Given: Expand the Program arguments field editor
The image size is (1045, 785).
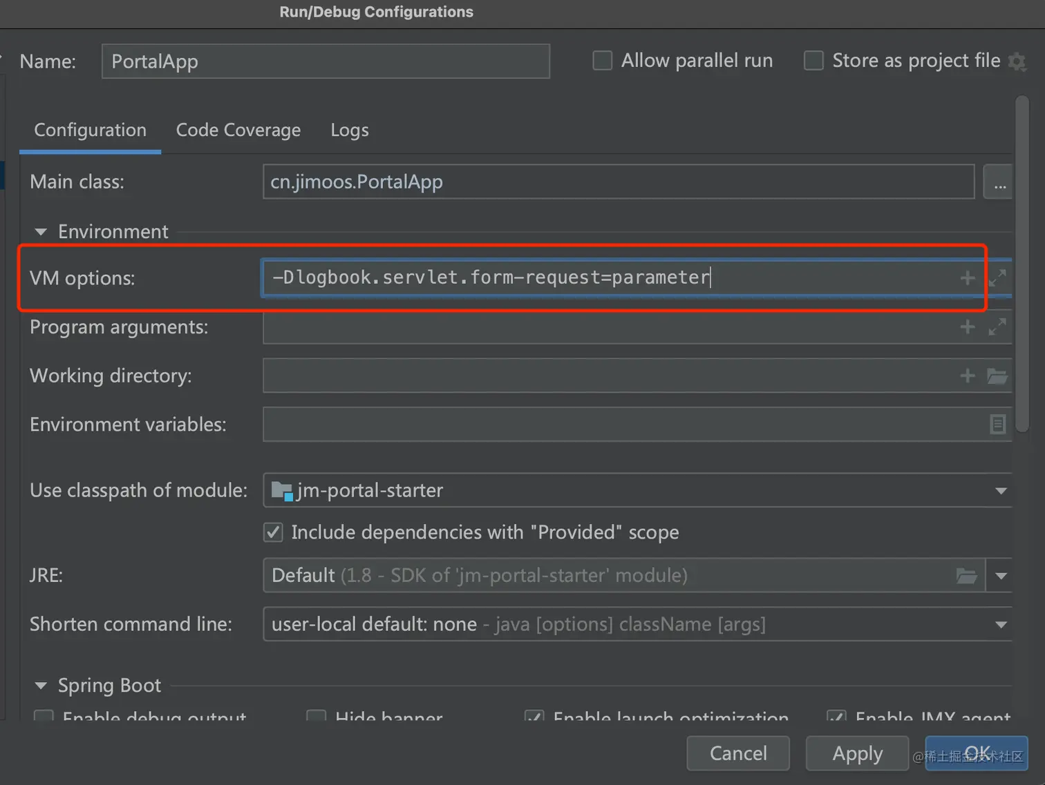Looking at the screenshot, I should (997, 327).
